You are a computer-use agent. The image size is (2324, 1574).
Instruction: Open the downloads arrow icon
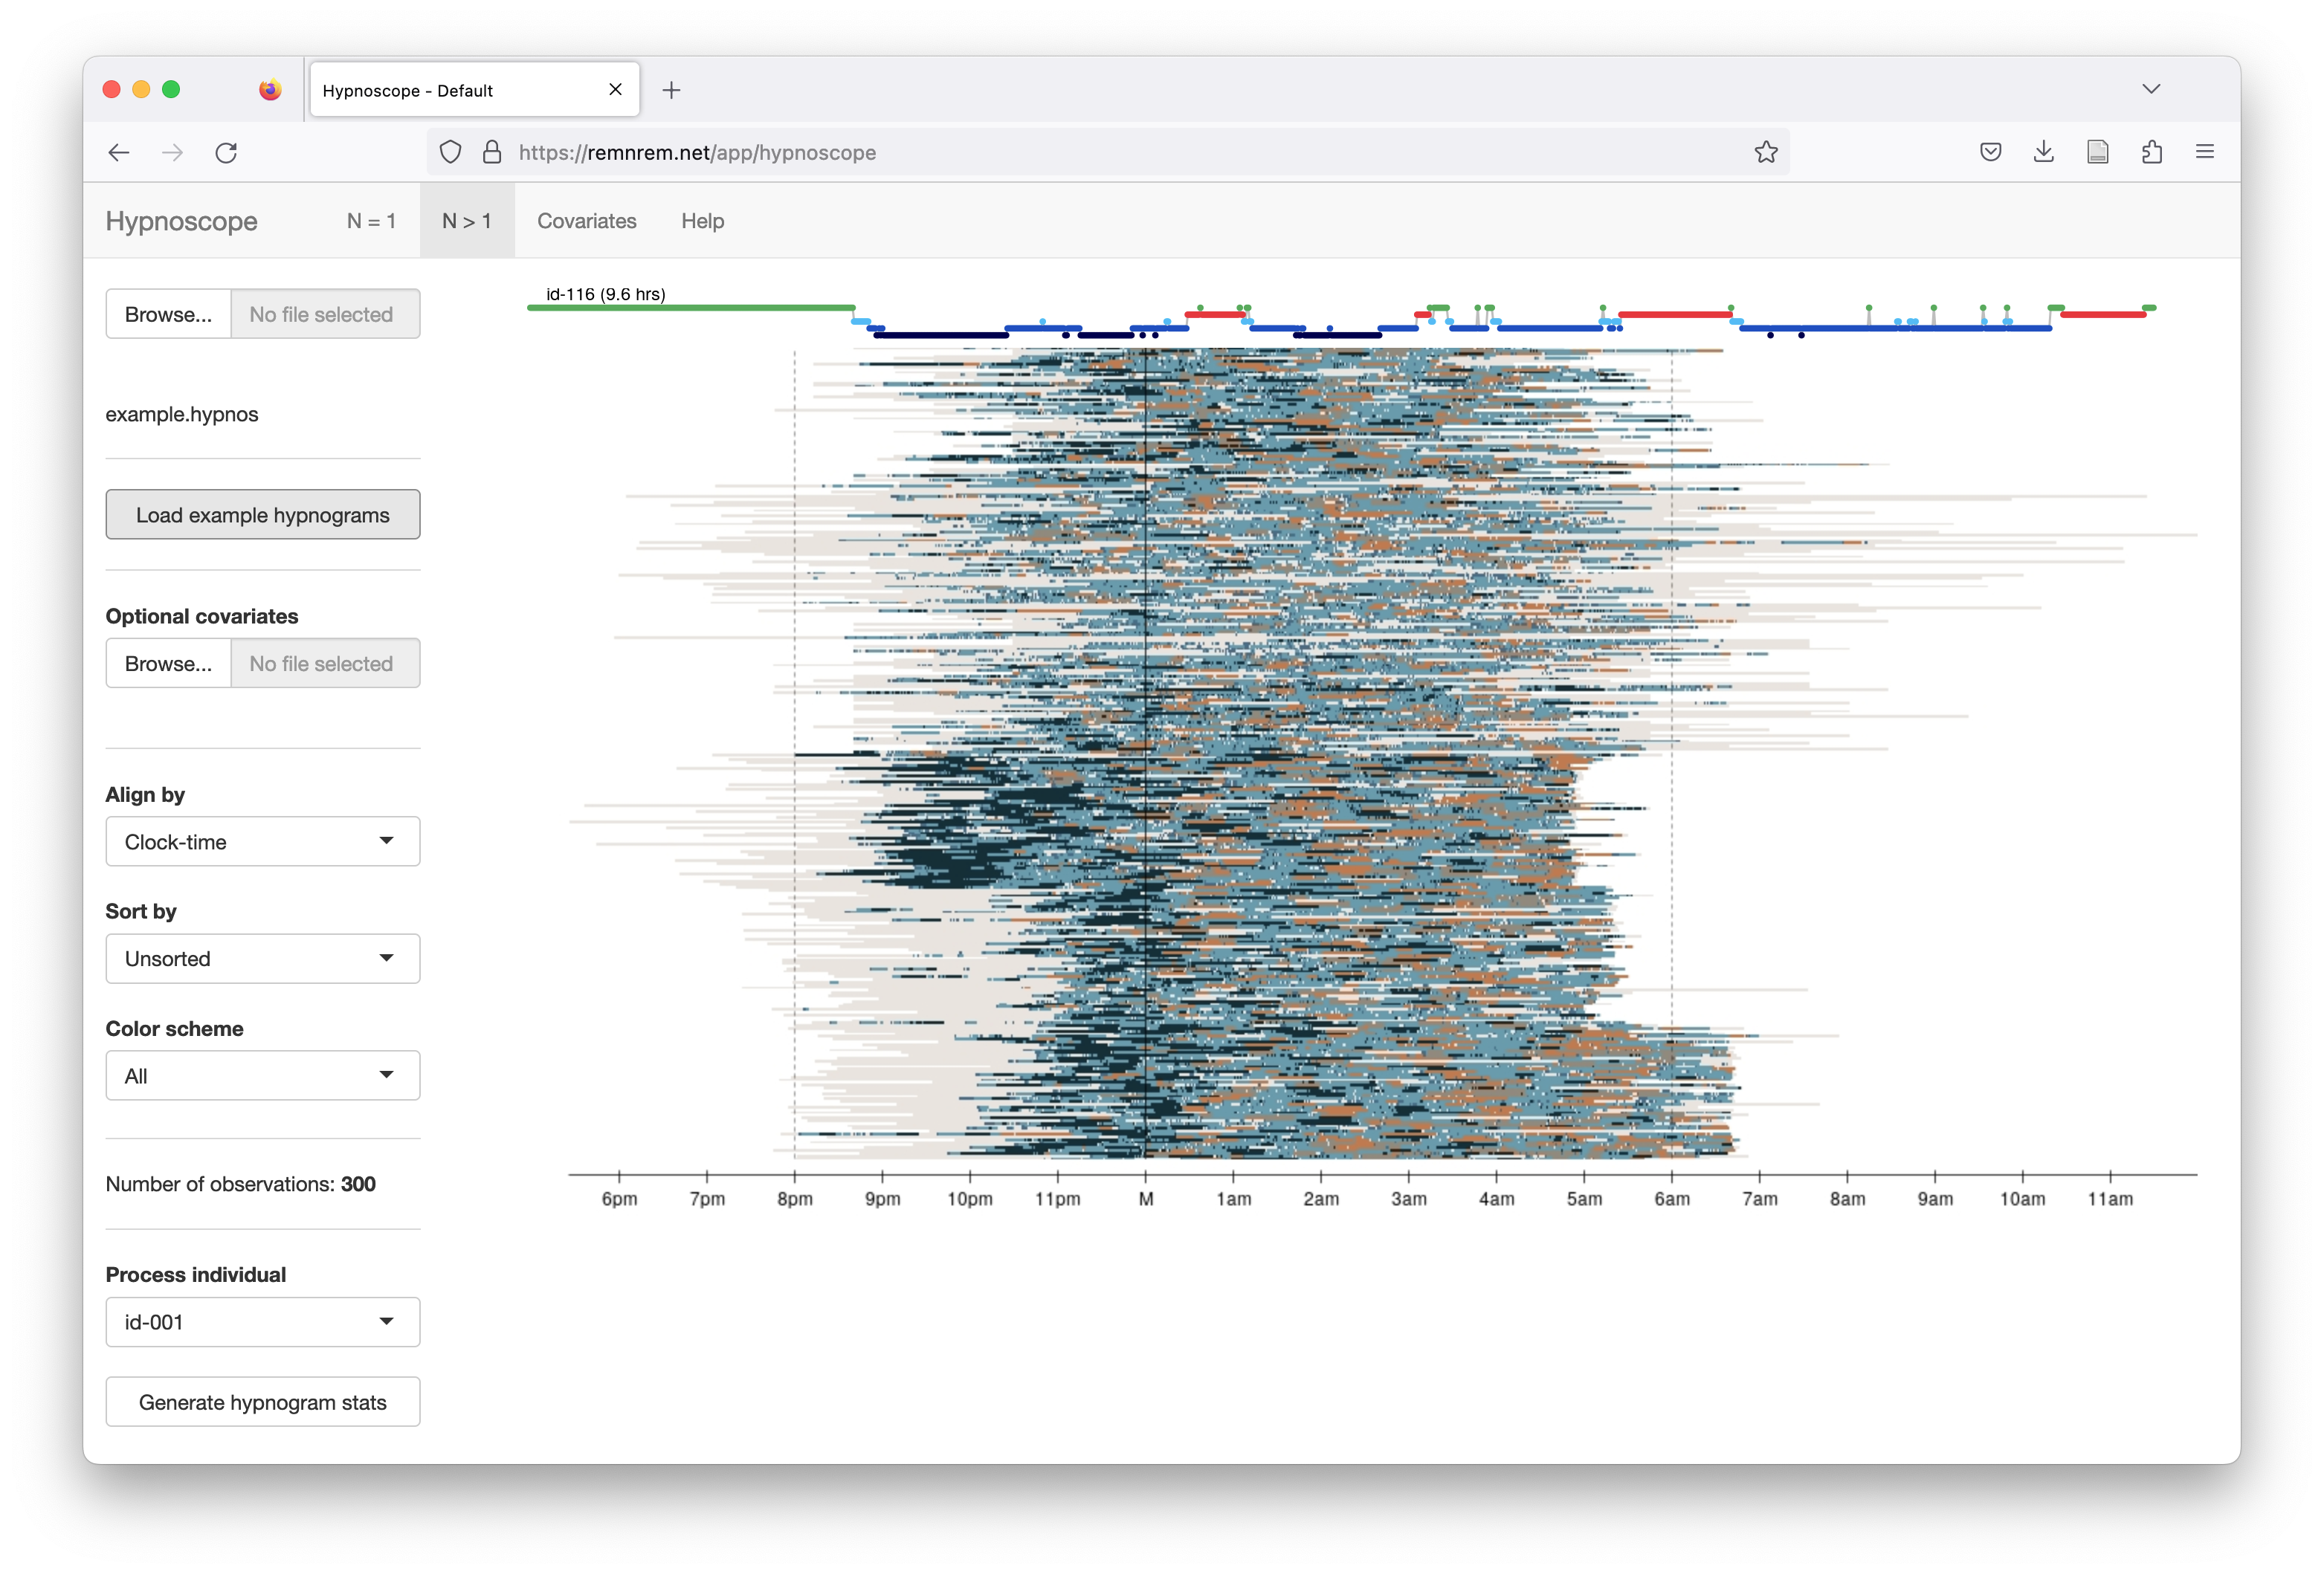[2044, 152]
